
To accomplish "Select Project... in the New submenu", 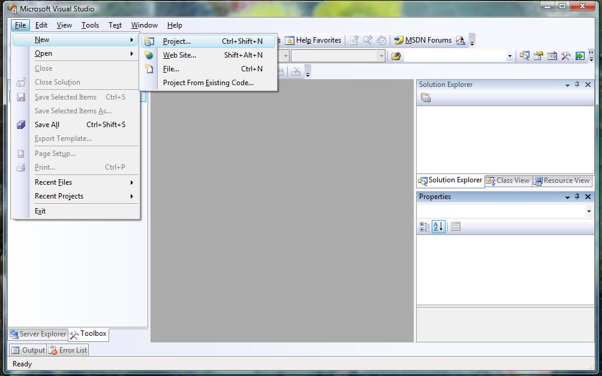I will [209, 41].
